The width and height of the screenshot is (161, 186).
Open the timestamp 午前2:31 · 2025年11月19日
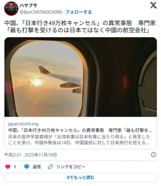31,155
